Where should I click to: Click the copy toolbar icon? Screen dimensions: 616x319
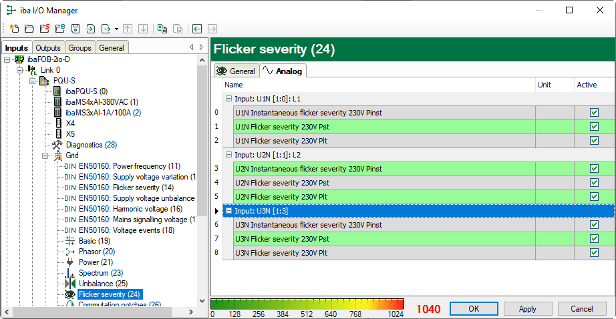[162, 29]
